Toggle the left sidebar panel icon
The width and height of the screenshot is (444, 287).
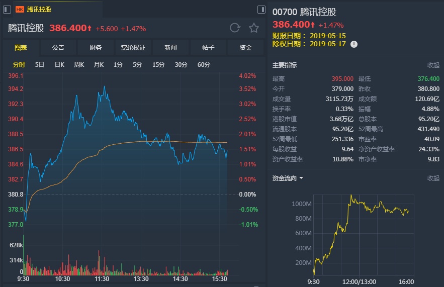(7, 10)
